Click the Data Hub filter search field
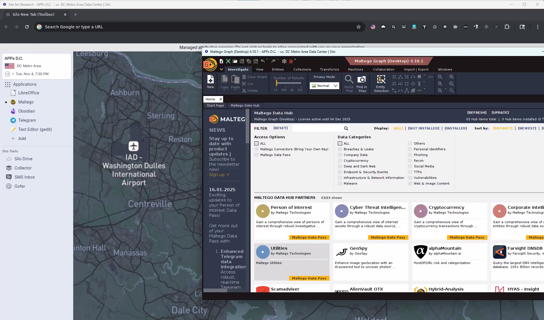 pyautogui.click(x=318, y=129)
